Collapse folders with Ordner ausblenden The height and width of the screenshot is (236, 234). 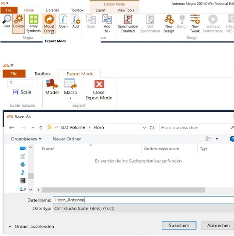[x=31, y=226]
